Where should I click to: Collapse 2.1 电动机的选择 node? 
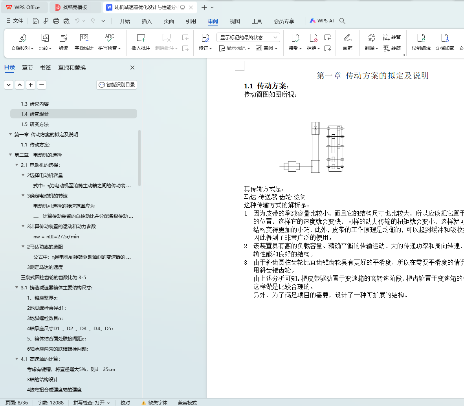coord(17,165)
